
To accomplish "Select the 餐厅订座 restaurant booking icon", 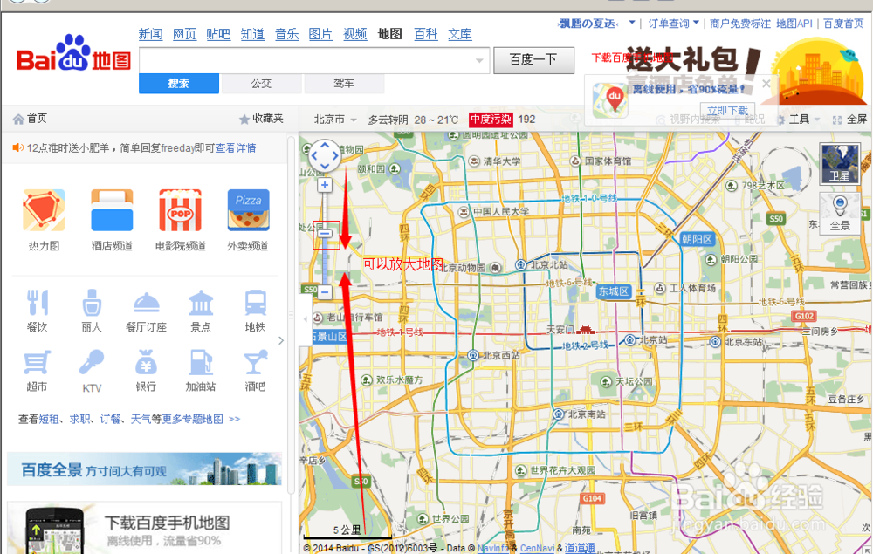I will 147,303.
